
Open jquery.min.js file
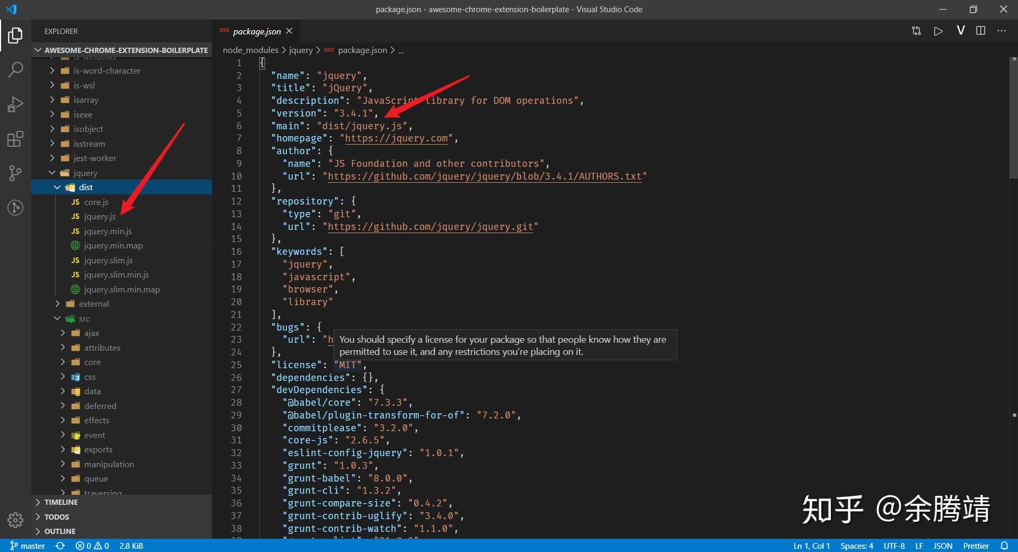(x=121, y=231)
